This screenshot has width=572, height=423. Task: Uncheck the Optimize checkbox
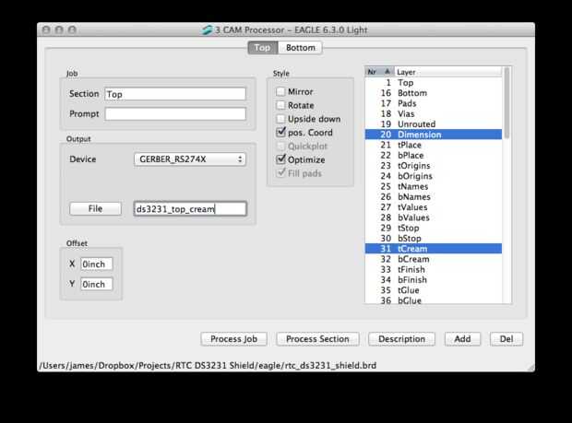(280, 159)
